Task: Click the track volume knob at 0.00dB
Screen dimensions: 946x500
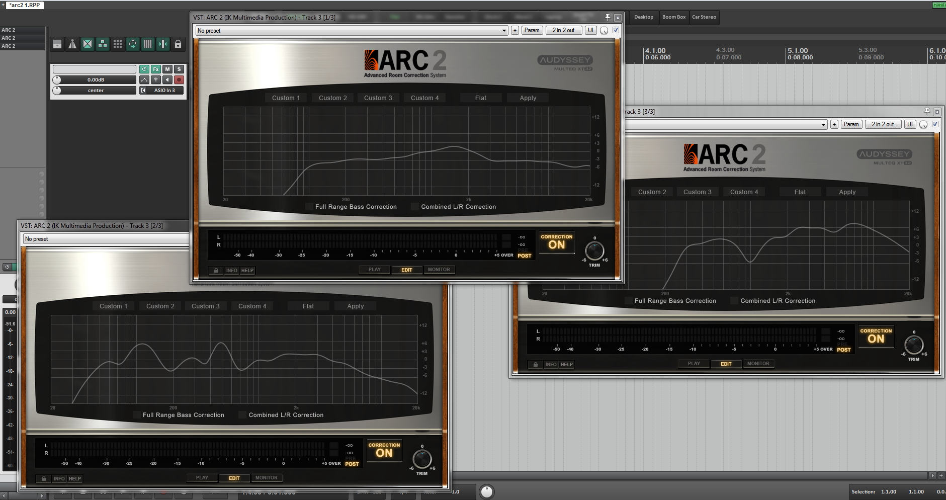Action: pos(57,79)
